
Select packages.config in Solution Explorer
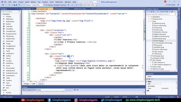click(158, 58)
